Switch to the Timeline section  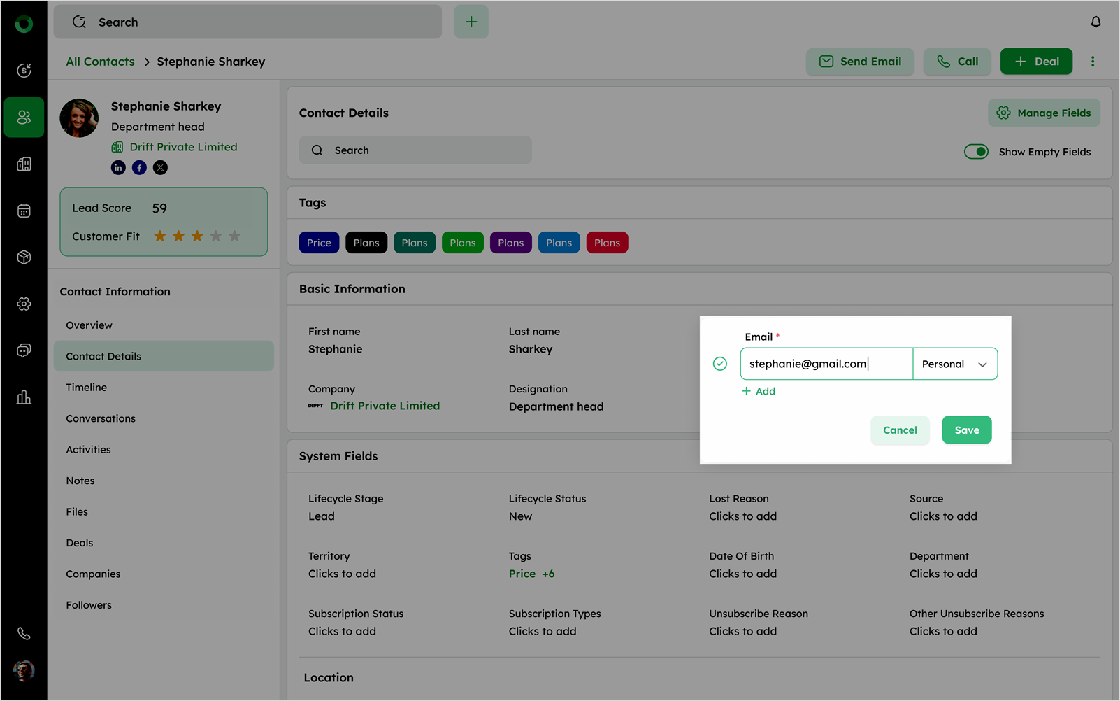click(x=87, y=388)
